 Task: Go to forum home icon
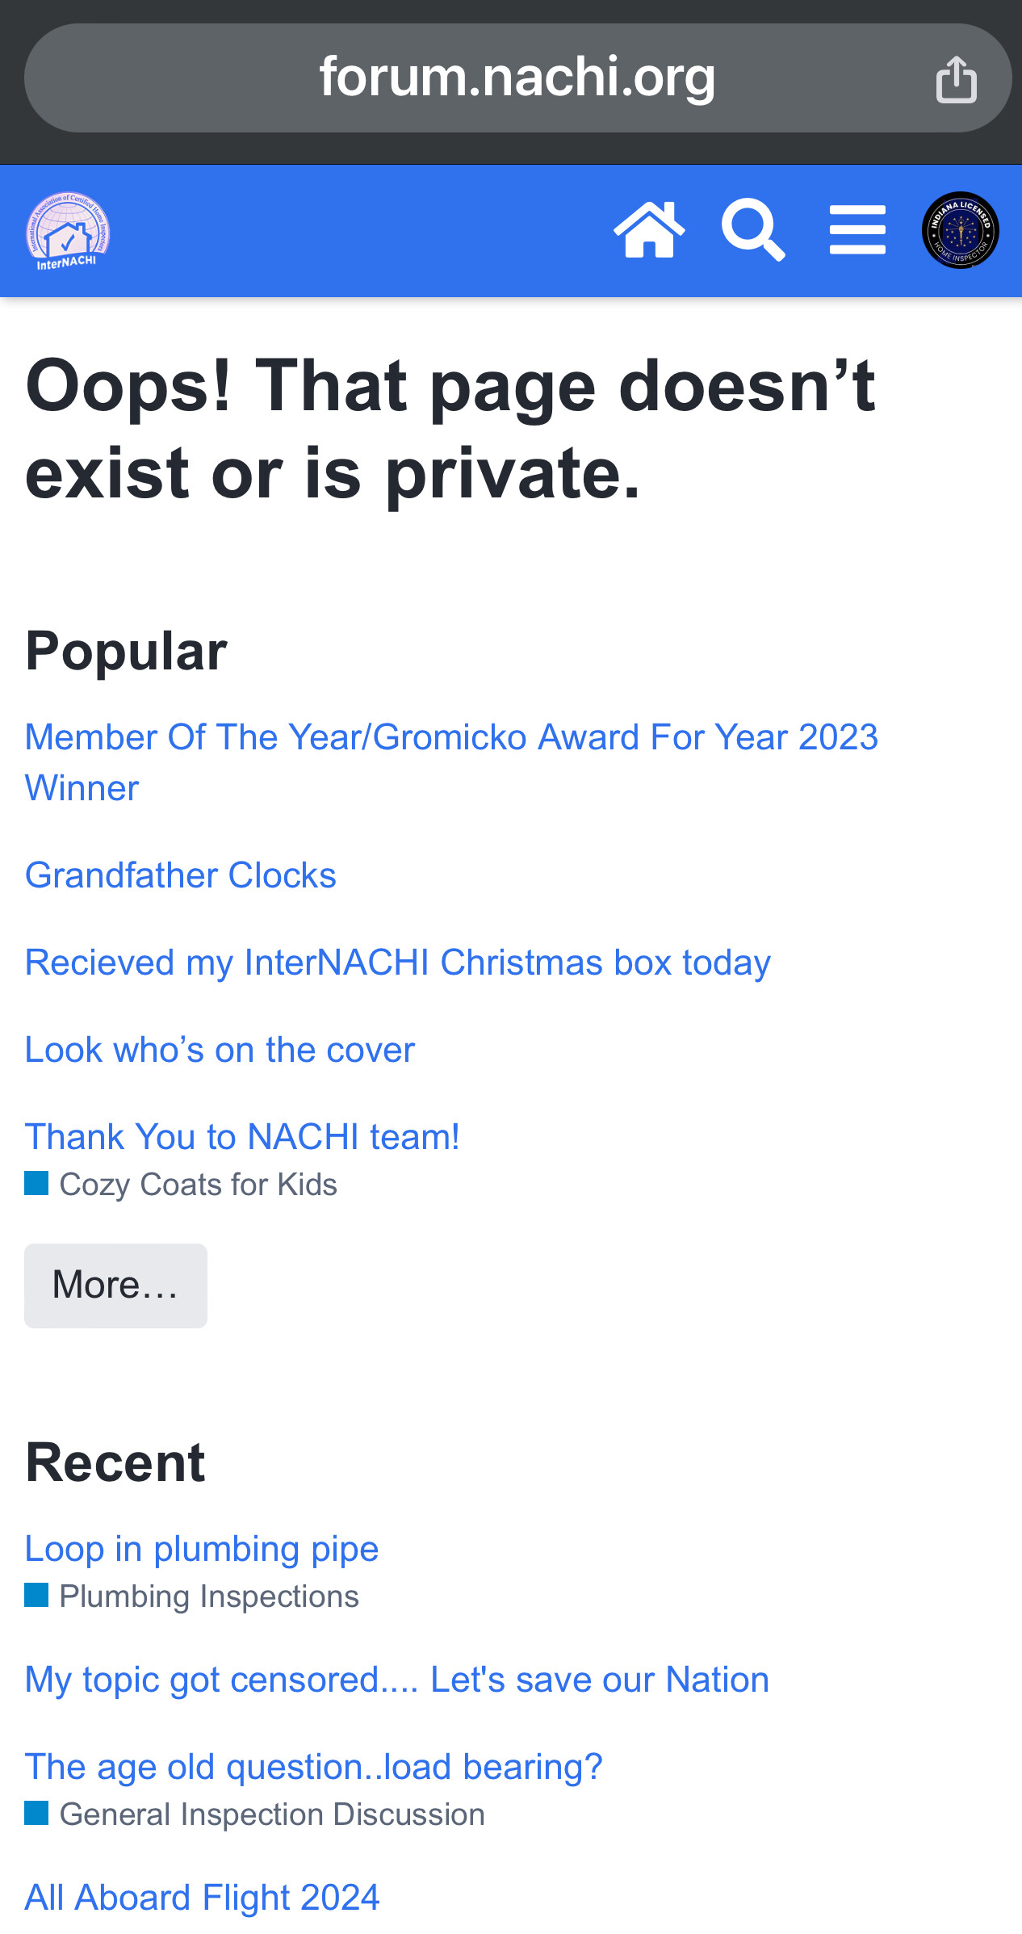(649, 230)
